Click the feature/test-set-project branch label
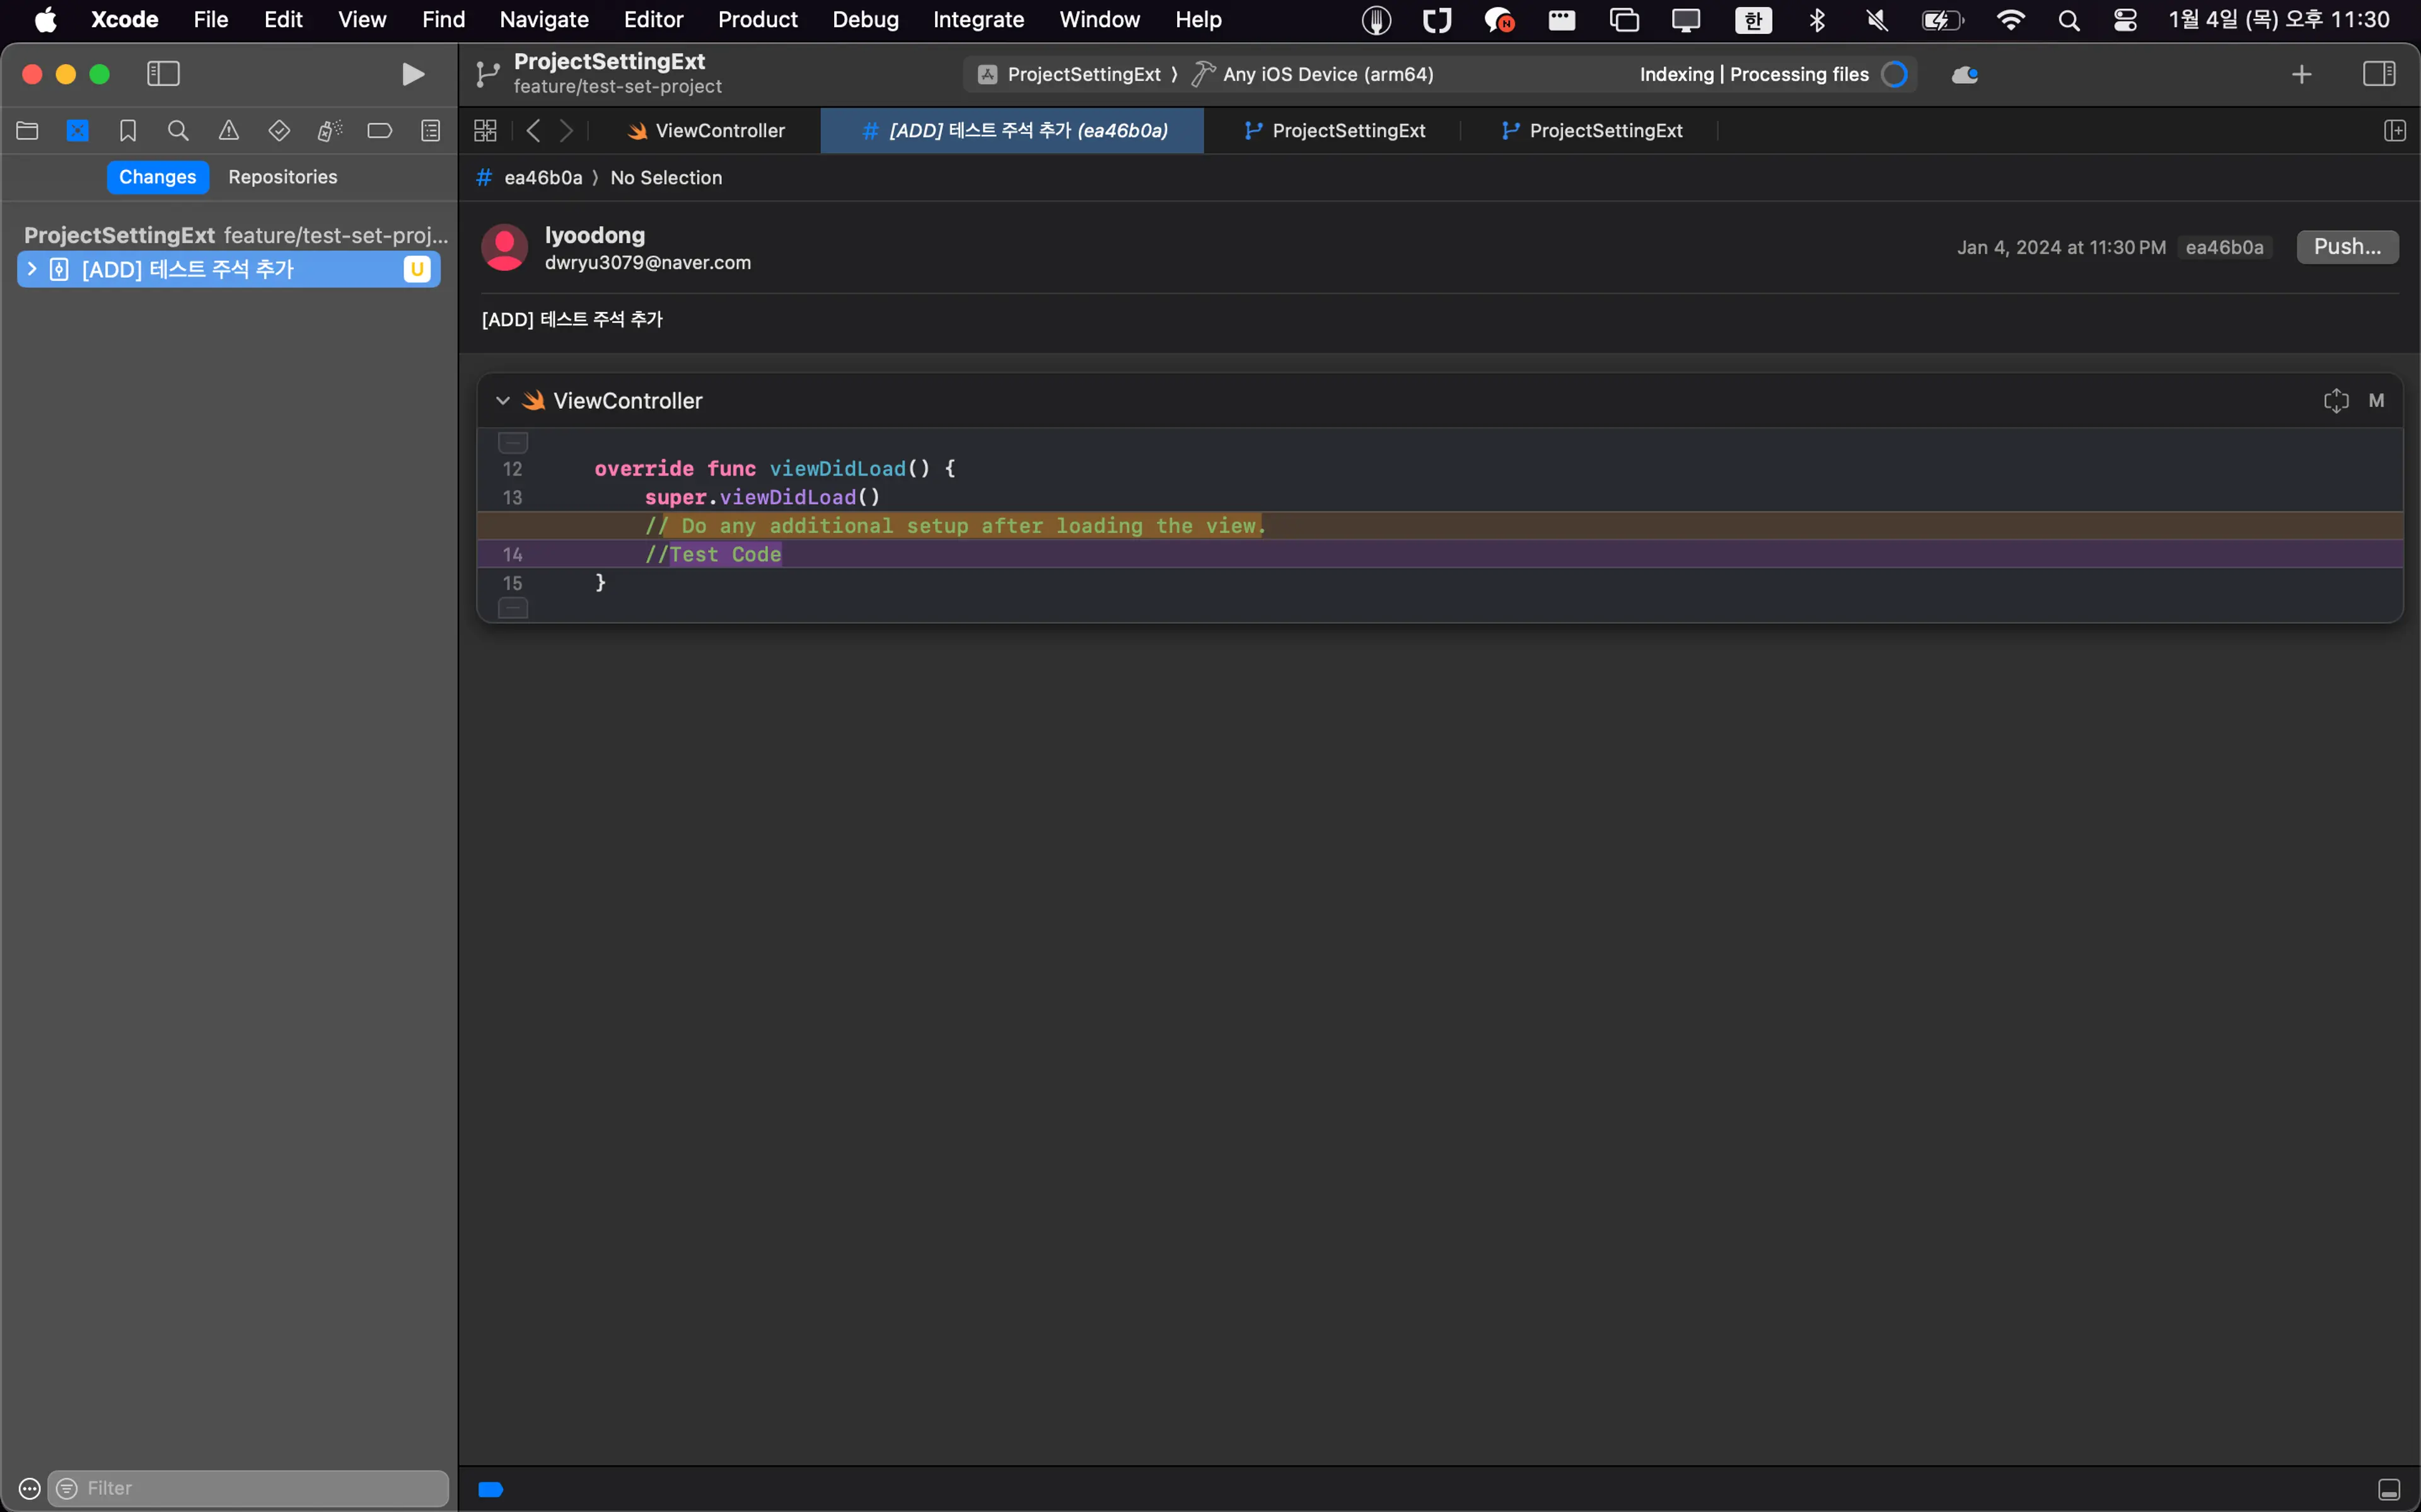Viewport: 2421px width, 1512px height. click(618, 87)
